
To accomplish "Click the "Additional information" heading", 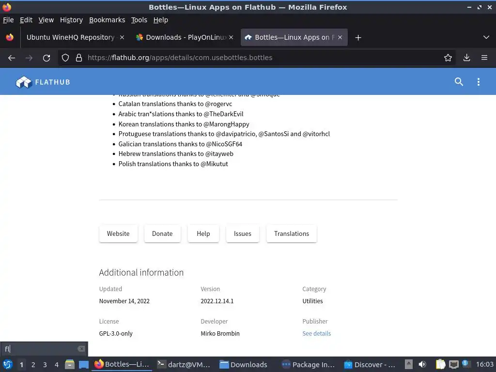I will (x=141, y=272).
